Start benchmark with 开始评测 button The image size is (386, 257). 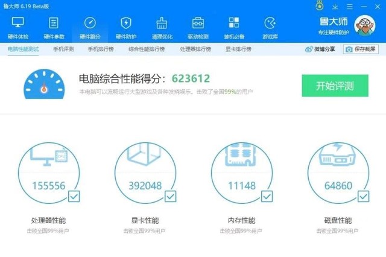pyautogui.click(x=335, y=86)
